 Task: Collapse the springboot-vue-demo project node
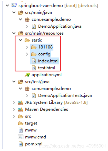point(7,6)
